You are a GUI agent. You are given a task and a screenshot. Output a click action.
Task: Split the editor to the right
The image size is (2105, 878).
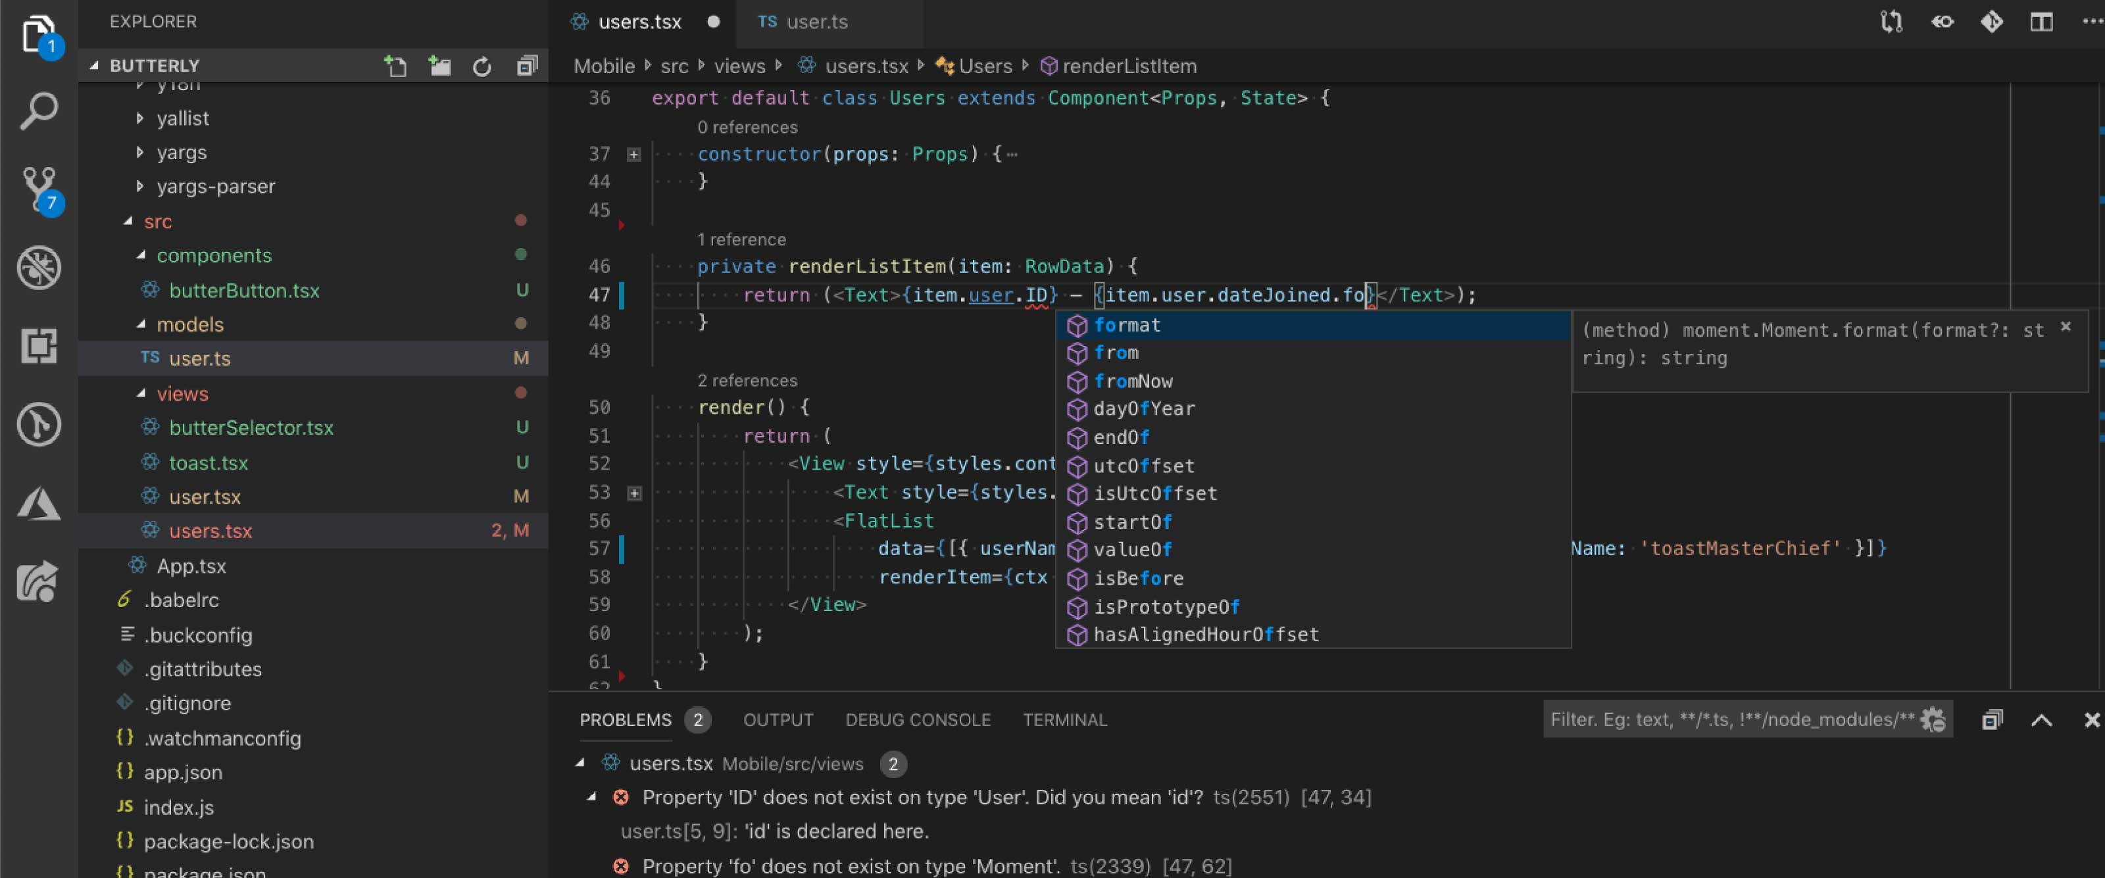[x=2041, y=21]
